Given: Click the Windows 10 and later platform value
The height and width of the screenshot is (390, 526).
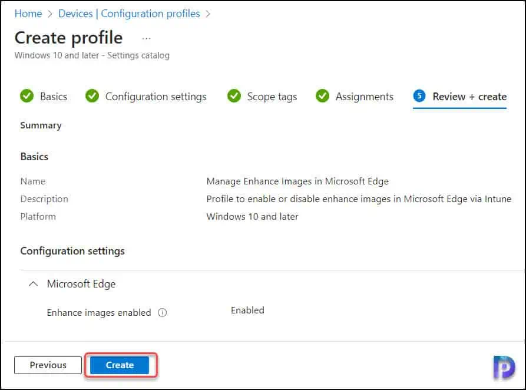Looking at the screenshot, I should point(252,216).
